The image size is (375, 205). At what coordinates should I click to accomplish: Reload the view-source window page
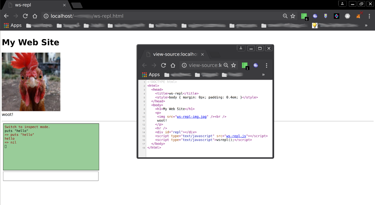click(163, 65)
